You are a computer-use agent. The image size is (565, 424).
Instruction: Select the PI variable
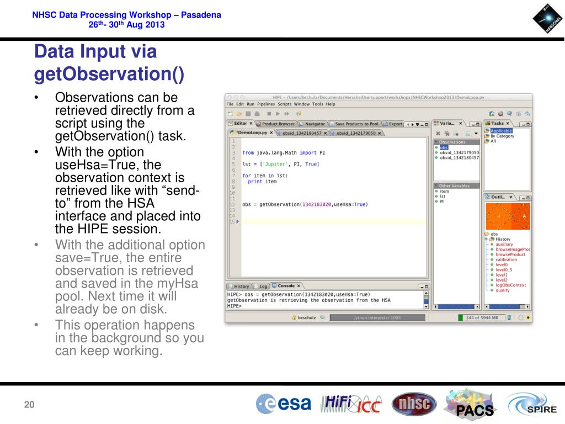pyautogui.click(x=442, y=202)
